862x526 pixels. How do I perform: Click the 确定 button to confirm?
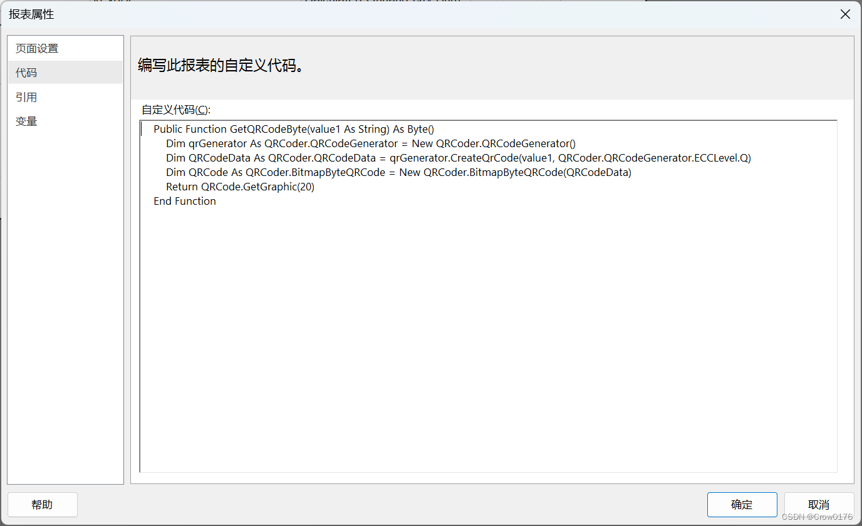point(742,504)
